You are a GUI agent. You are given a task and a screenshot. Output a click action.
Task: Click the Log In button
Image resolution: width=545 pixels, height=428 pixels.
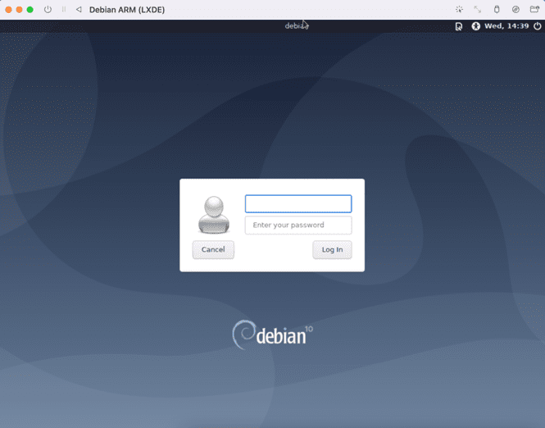332,249
